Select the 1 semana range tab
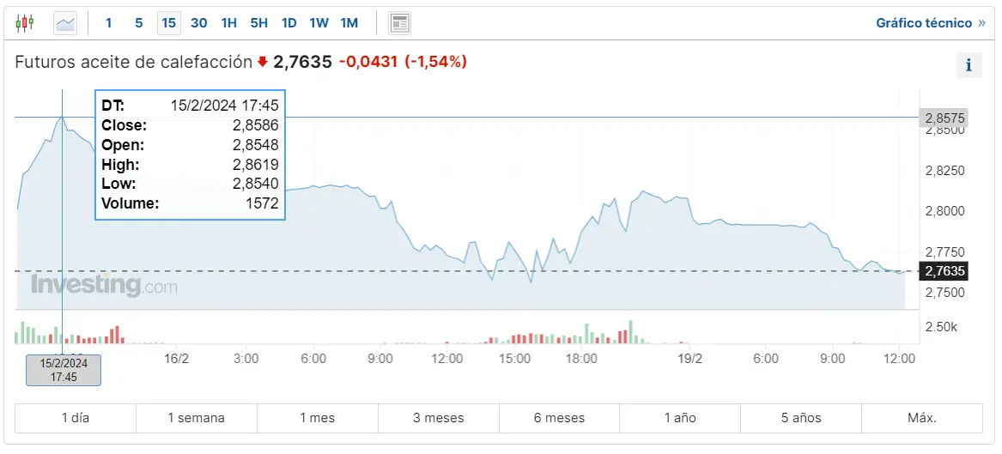Screen dimensions: 1002x454 (x=197, y=418)
